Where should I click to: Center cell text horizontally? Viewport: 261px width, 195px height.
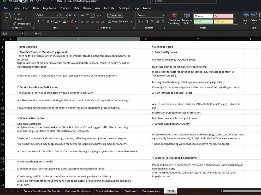click(87, 21)
